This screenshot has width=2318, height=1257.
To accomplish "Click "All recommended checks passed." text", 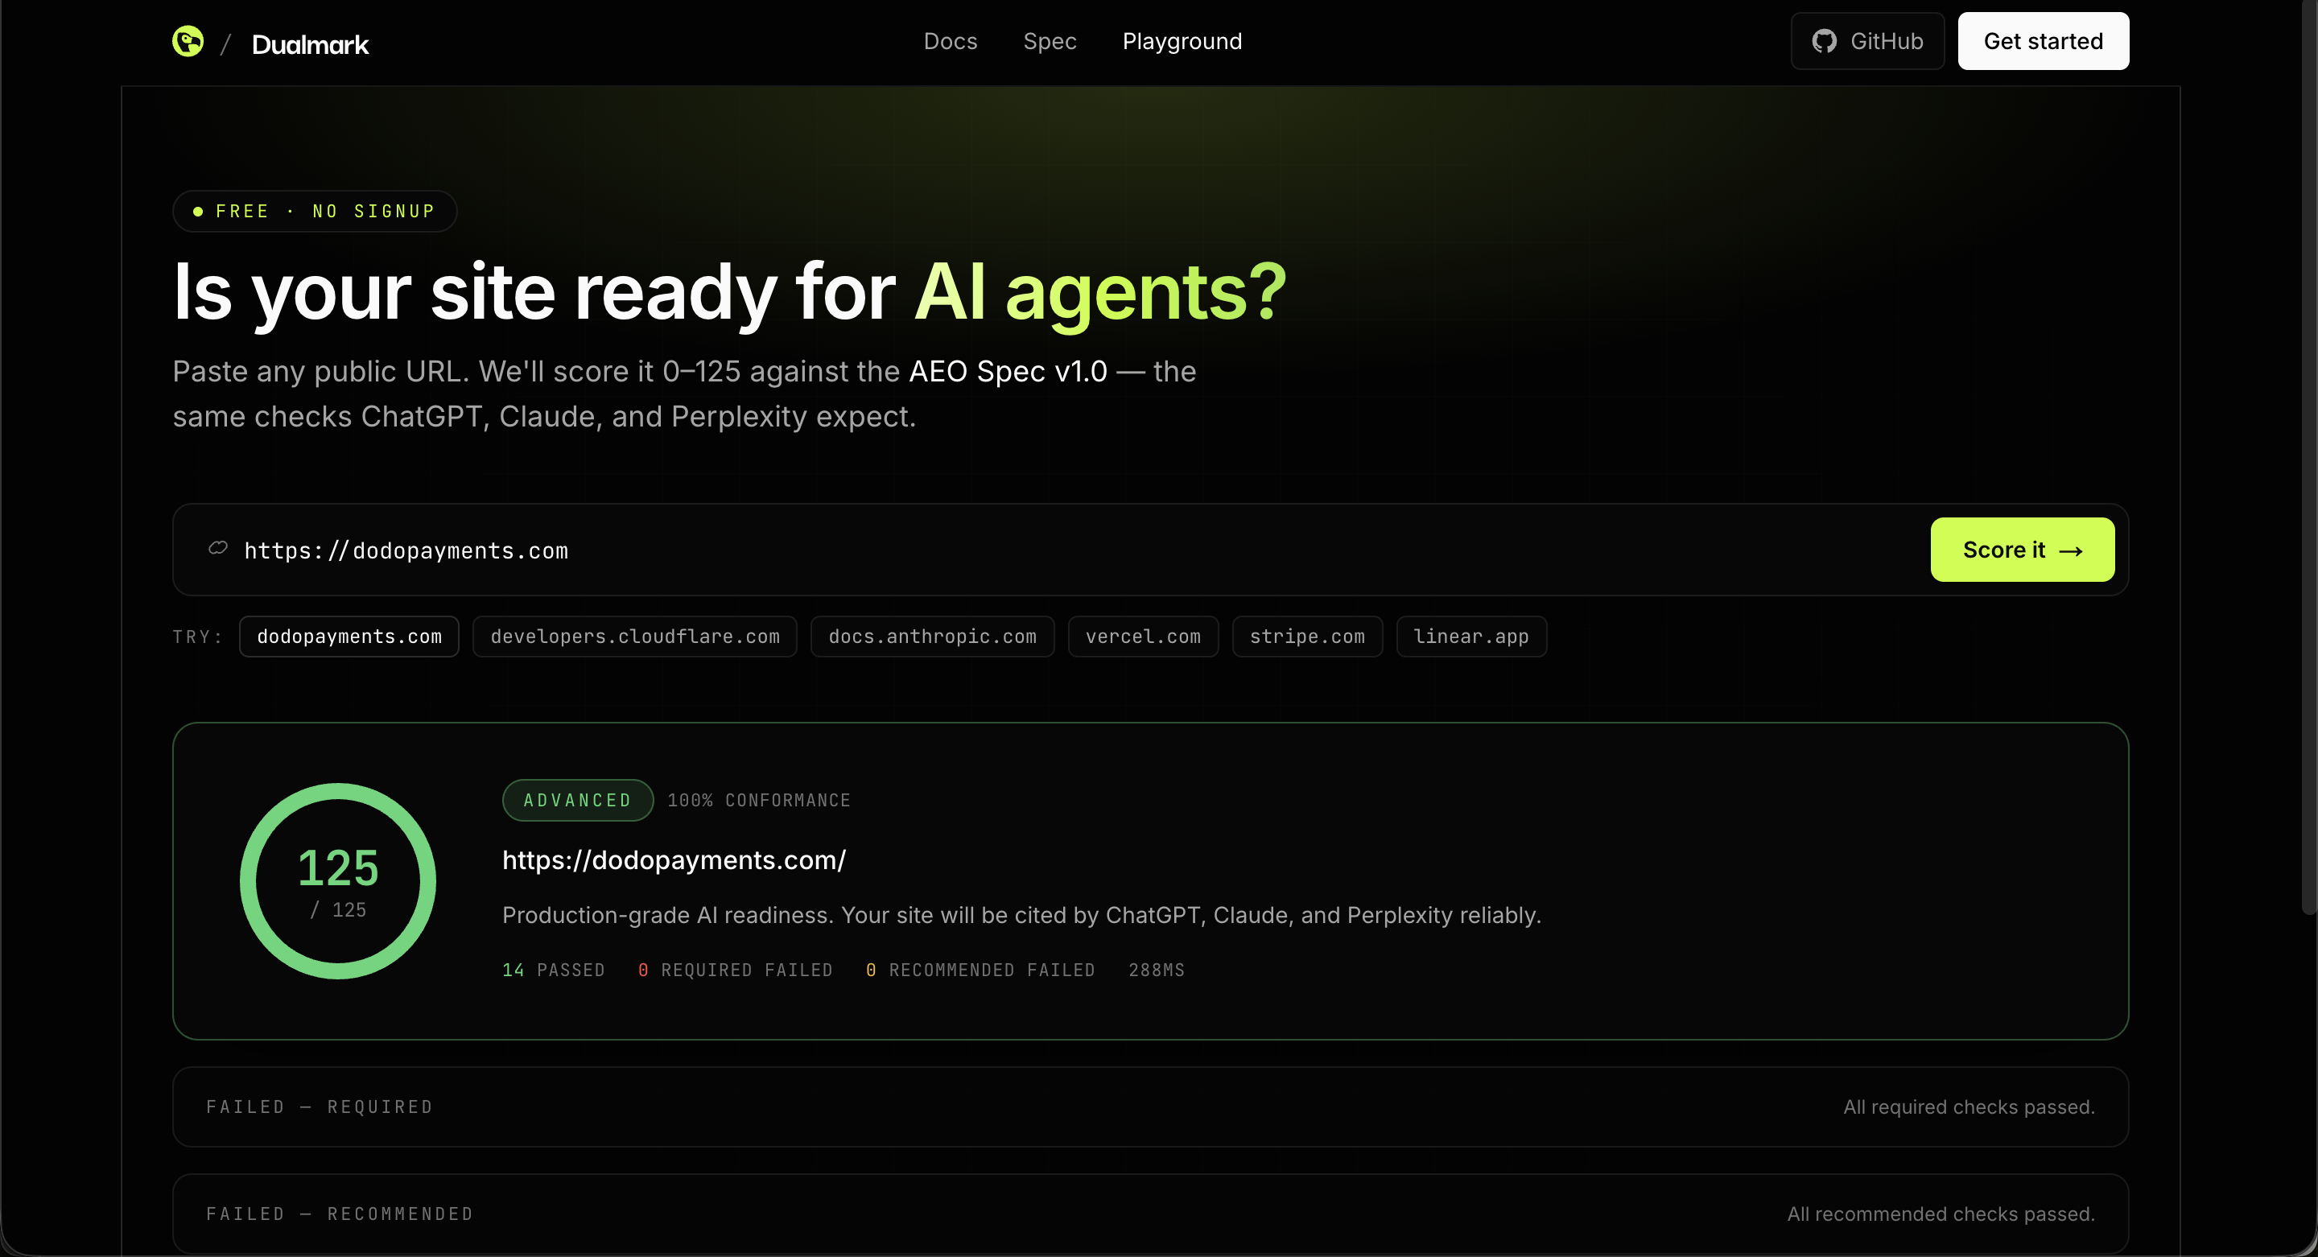I will pos(1941,1214).
